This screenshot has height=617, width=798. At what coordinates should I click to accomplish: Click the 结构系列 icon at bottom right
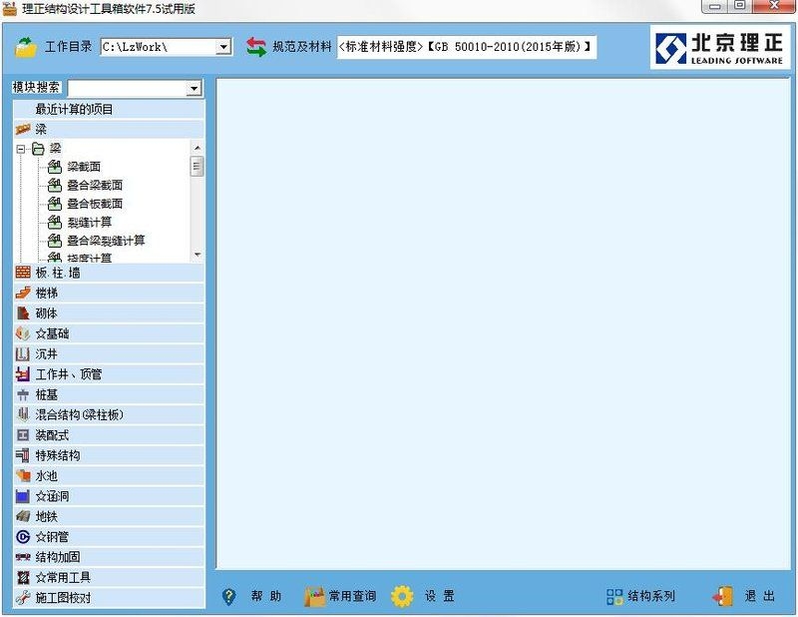[x=616, y=594]
